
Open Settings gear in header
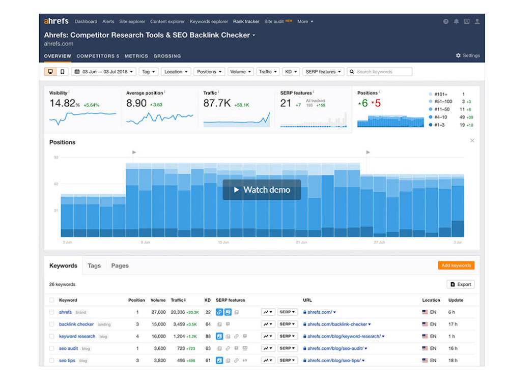[467, 55]
